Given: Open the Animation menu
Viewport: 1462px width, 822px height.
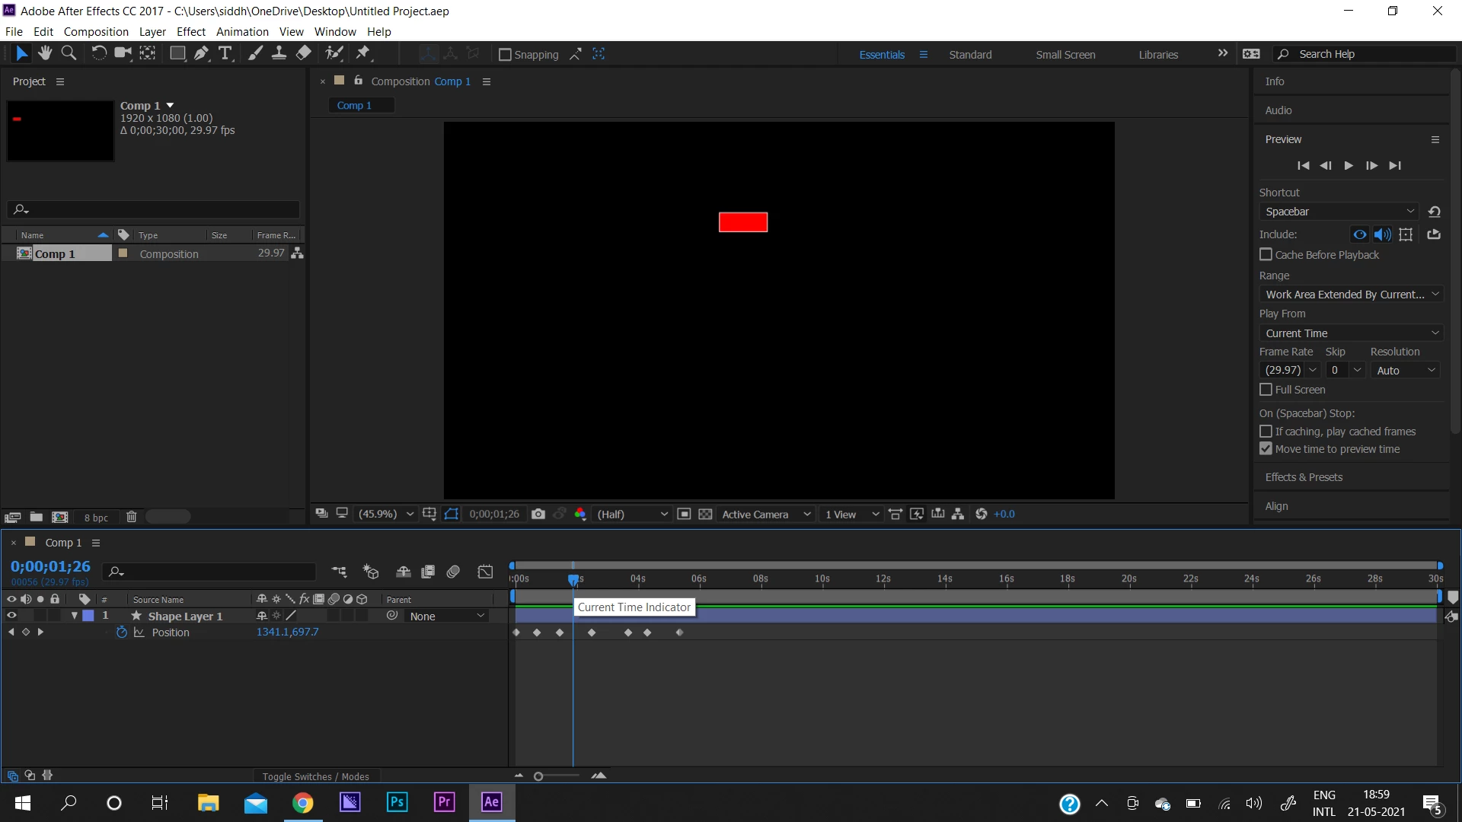Looking at the screenshot, I should 242,32.
